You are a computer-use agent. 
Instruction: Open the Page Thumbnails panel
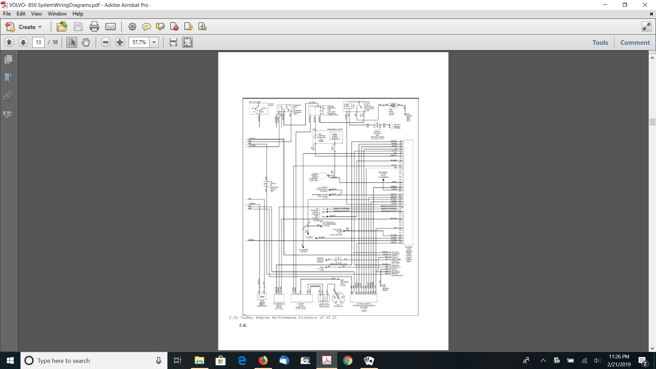(x=9, y=59)
